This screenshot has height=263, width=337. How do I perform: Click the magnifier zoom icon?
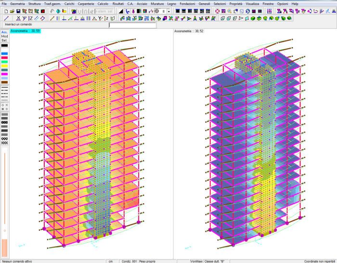[229, 11]
